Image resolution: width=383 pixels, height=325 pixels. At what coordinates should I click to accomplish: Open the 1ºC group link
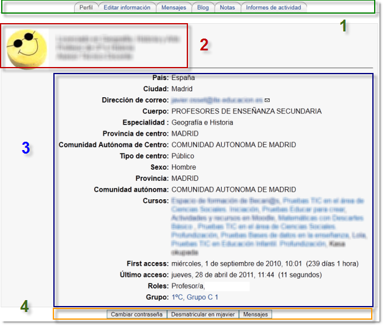[x=177, y=297]
